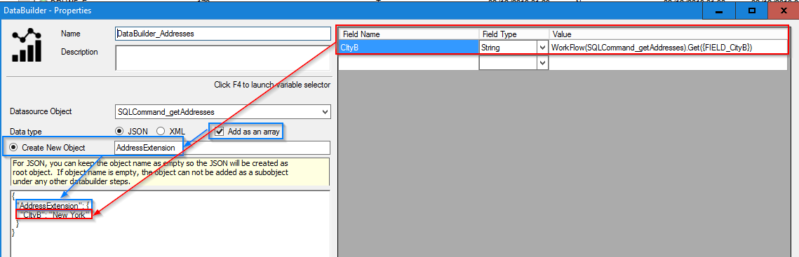Screen dimensions: 799x257
Task: Edit the Name input field
Action: click(x=223, y=34)
